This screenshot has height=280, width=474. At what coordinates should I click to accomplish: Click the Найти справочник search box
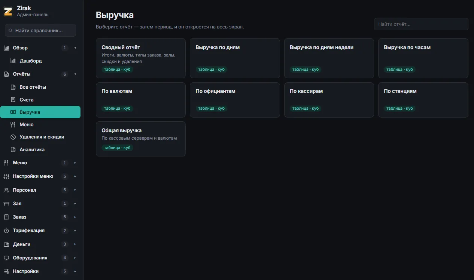(x=40, y=30)
